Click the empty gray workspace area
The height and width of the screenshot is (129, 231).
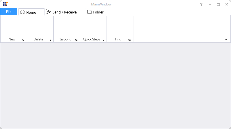tap(115, 86)
